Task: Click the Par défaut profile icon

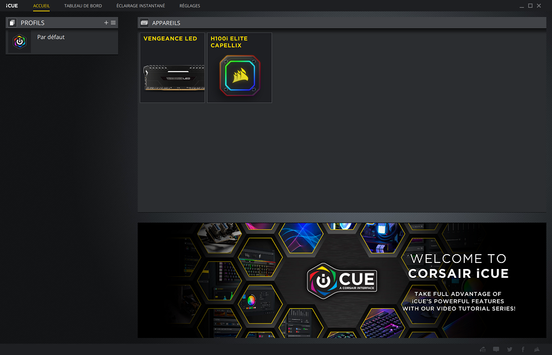Action: pyautogui.click(x=20, y=42)
